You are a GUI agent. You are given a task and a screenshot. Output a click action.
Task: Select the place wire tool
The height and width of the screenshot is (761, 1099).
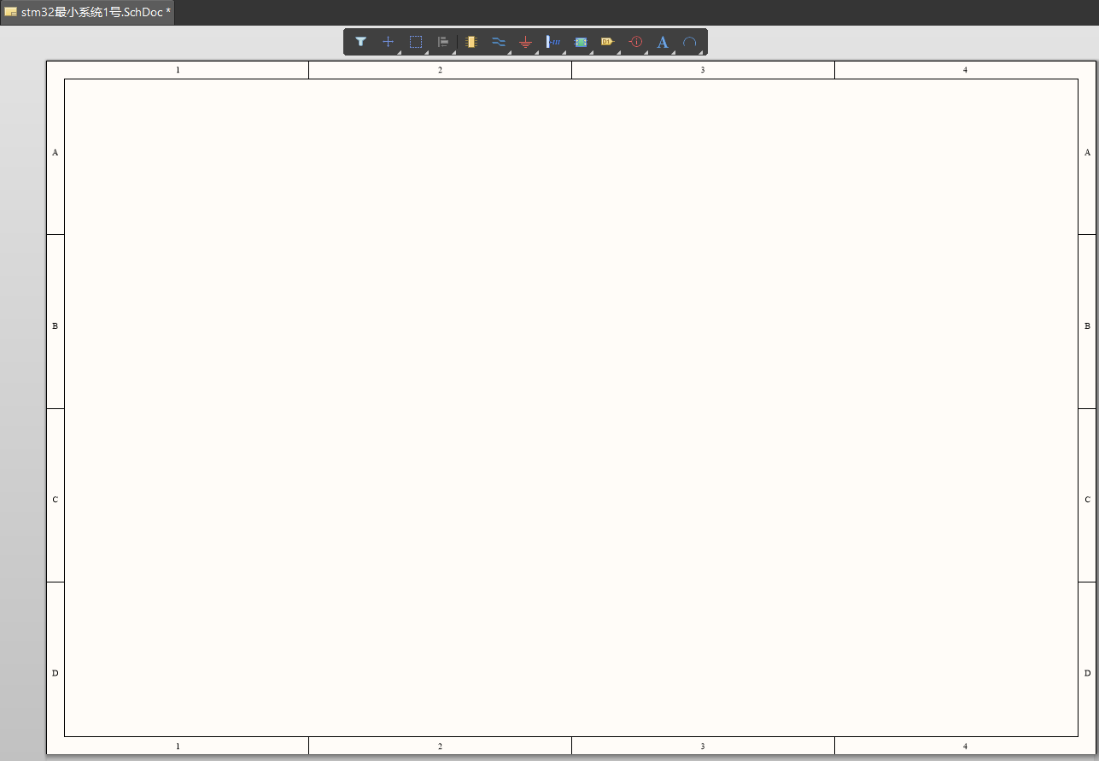499,41
